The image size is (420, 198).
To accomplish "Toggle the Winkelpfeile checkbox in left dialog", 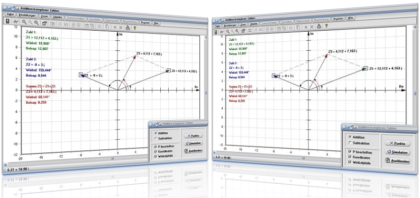I will tap(156, 157).
